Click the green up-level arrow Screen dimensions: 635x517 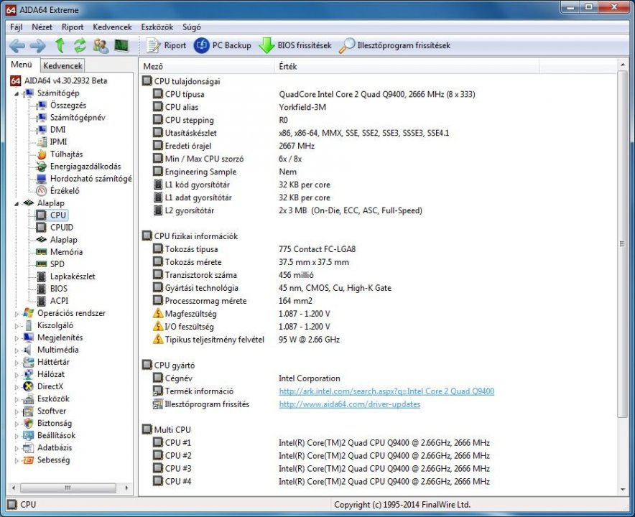point(60,45)
